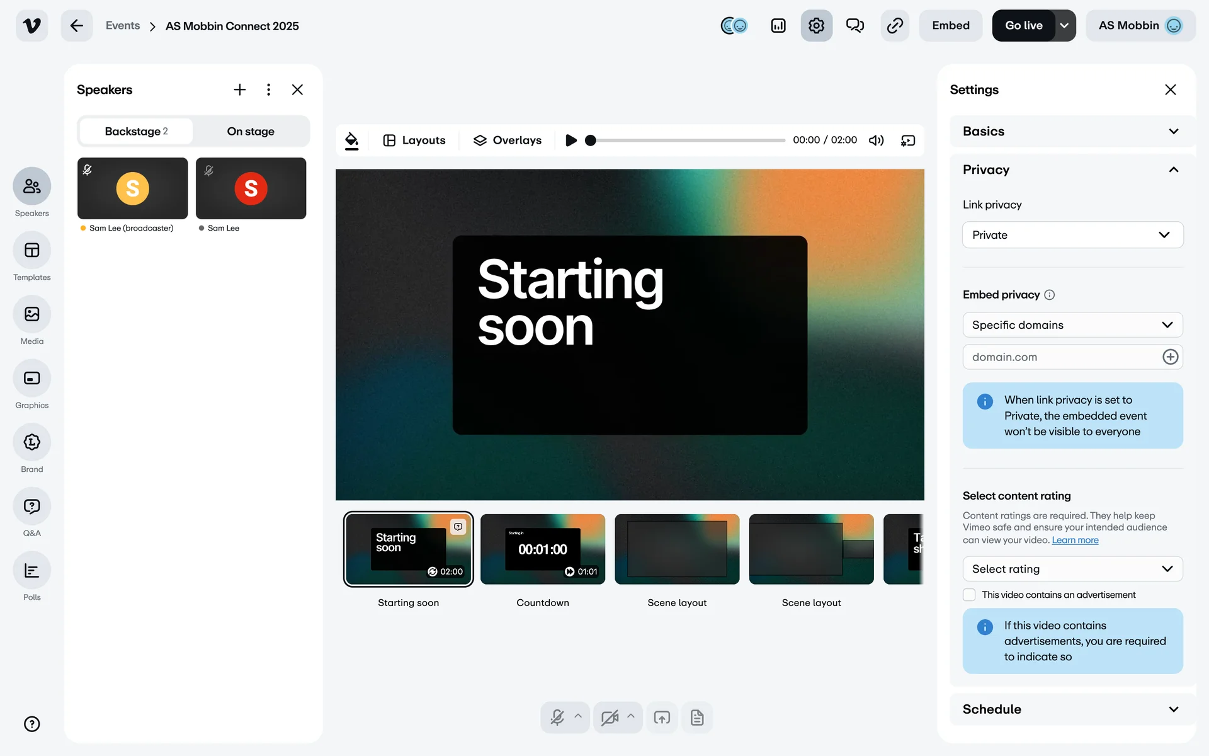
Task: Check 'This video contains an advertisement'
Action: 969,595
